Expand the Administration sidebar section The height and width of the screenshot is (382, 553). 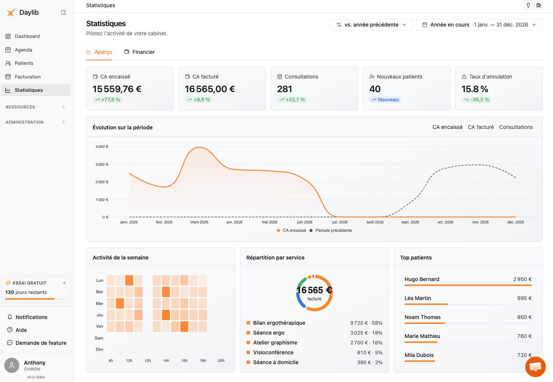tap(36, 122)
